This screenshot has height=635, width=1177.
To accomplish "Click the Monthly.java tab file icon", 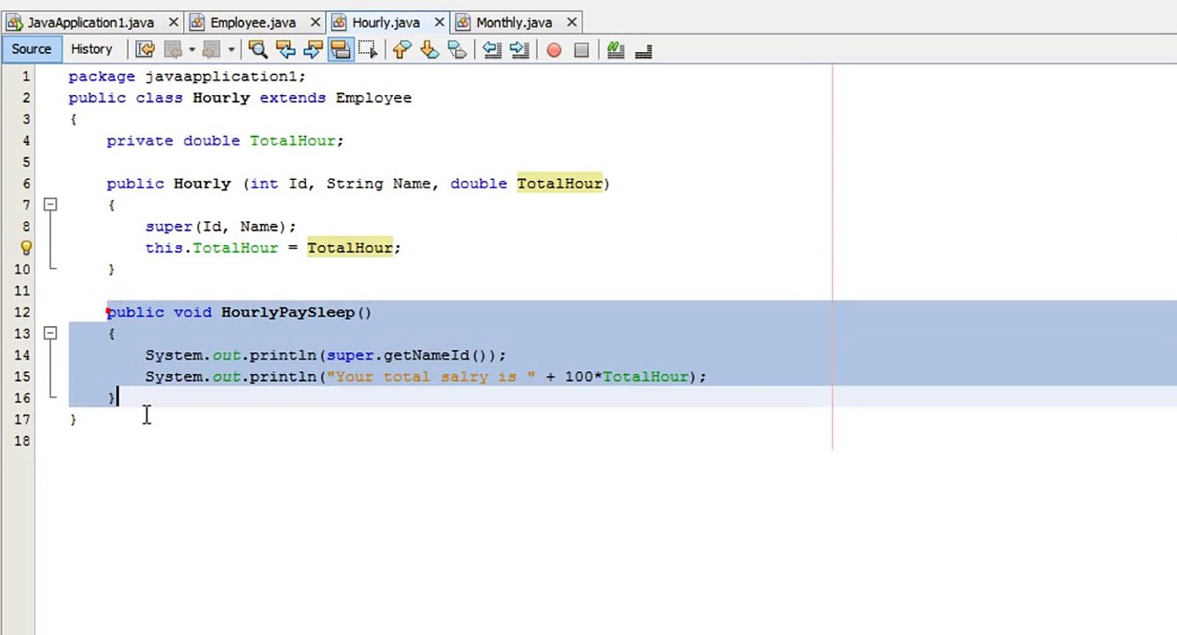I will point(465,22).
